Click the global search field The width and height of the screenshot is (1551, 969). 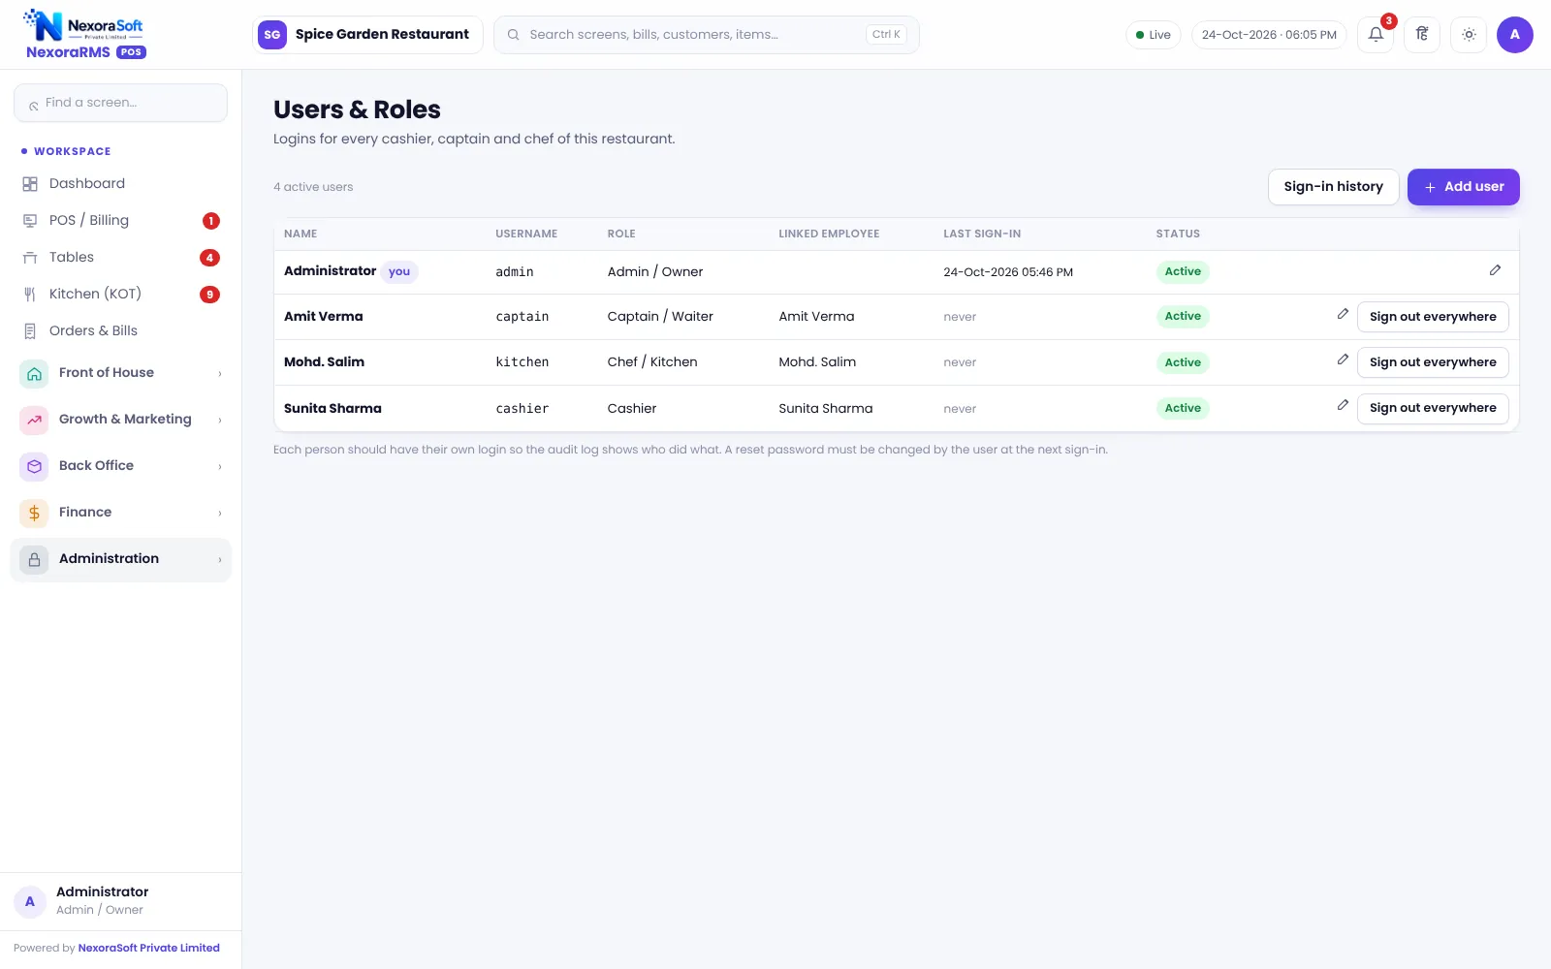(706, 35)
